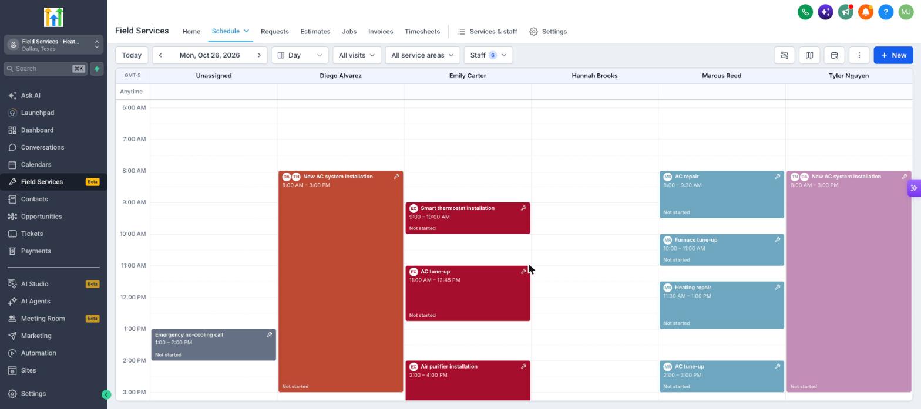Click wrench icon on Heating repair visit

(x=778, y=288)
